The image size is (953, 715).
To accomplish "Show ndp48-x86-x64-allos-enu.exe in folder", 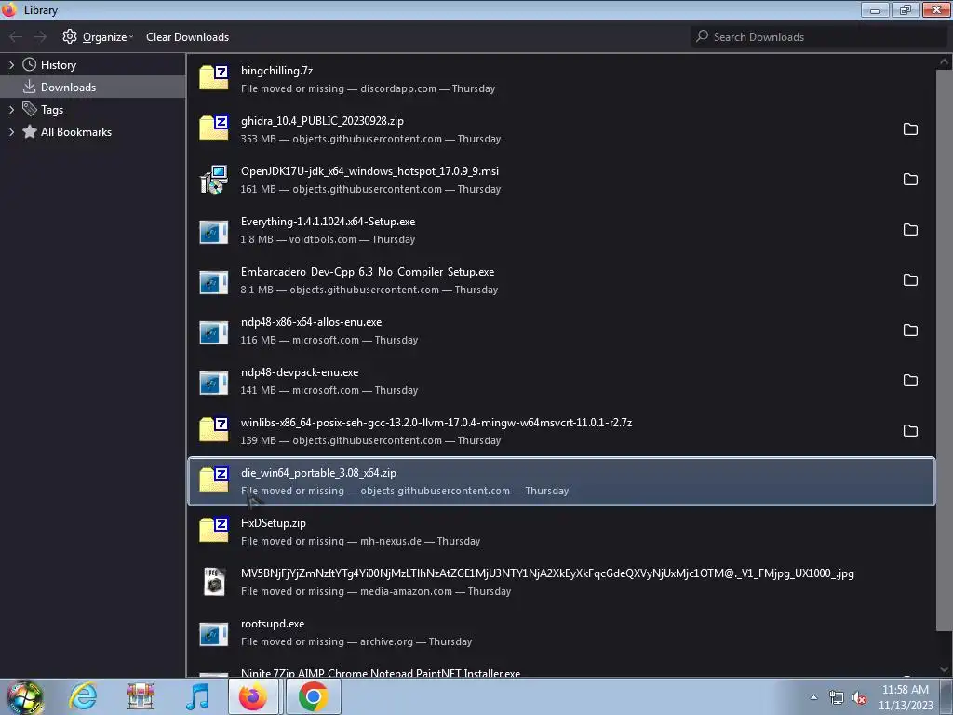I will [x=910, y=331].
